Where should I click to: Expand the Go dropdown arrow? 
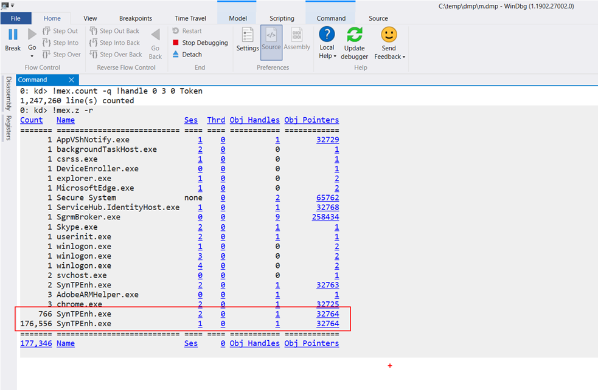(x=32, y=56)
